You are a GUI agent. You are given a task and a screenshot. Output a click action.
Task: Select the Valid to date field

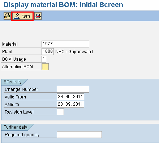click(x=70, y=104)
